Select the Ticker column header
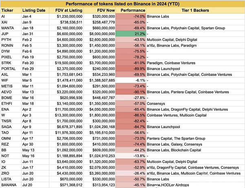Screen dimensions: 245x188 [x=11, y=10]
